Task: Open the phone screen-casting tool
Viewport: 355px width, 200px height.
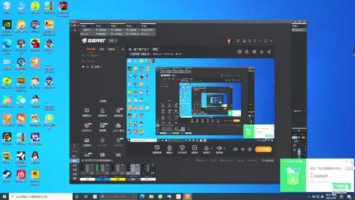Action: point(182,149)
